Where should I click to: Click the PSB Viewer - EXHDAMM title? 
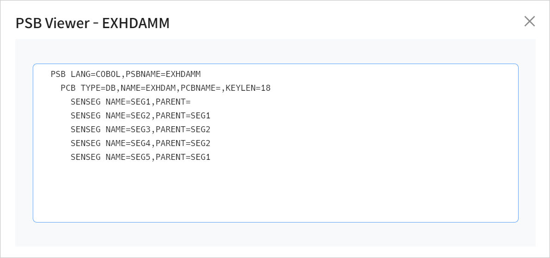point(93,23)
